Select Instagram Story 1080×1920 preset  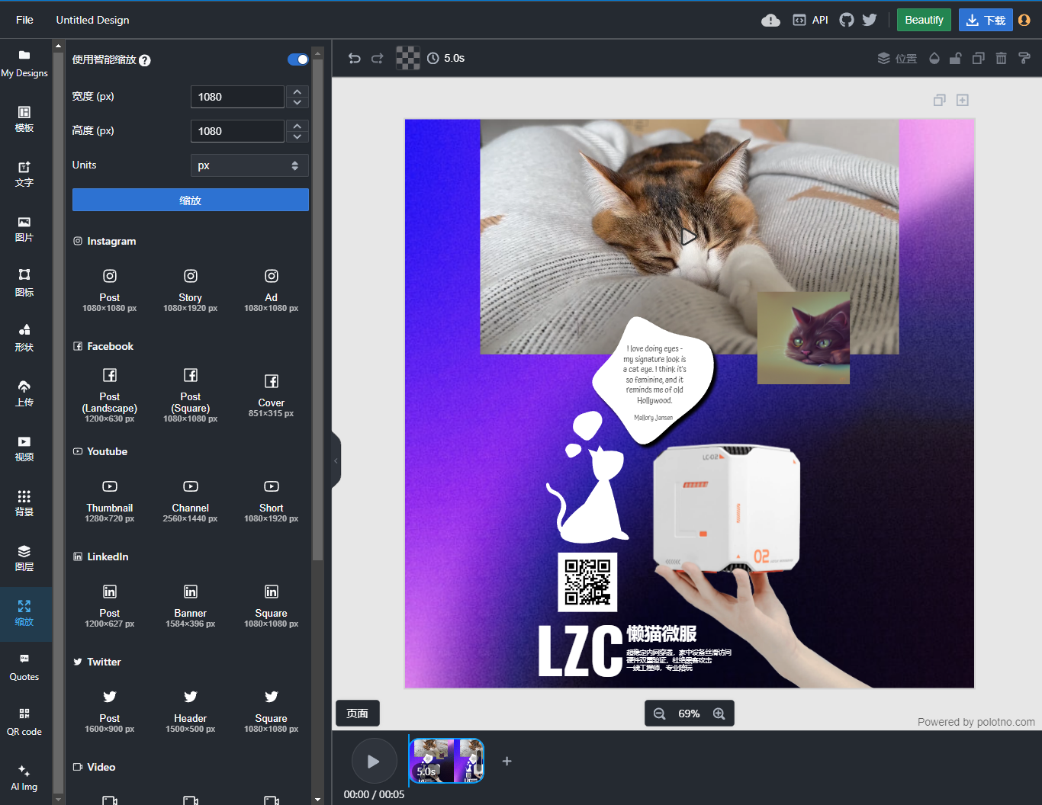click(x=191, y=290)
